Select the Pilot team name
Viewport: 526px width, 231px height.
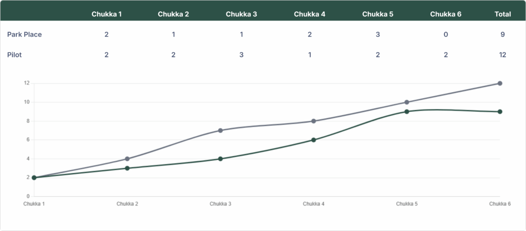14,55
